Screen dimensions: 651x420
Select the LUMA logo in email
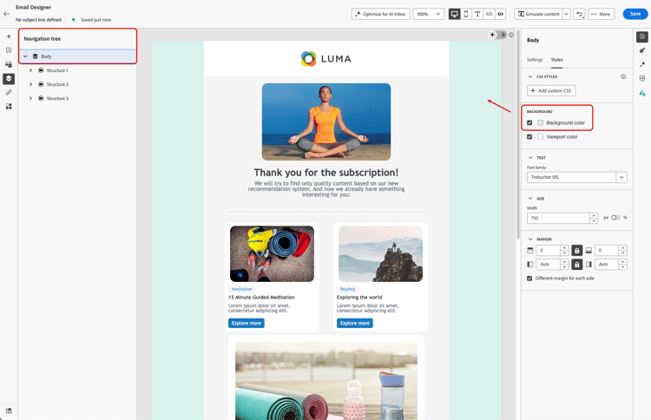pyautogui.click(x=325, y=59)
